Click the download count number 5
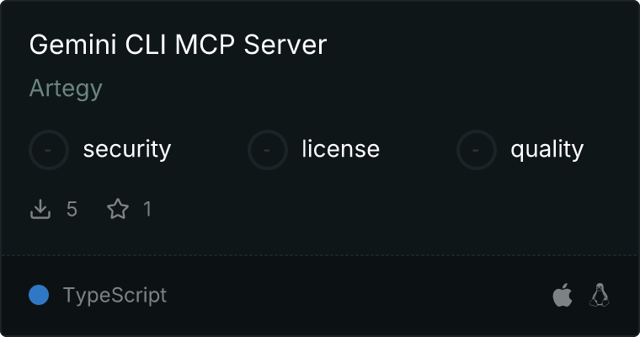 tap(72, 209)
